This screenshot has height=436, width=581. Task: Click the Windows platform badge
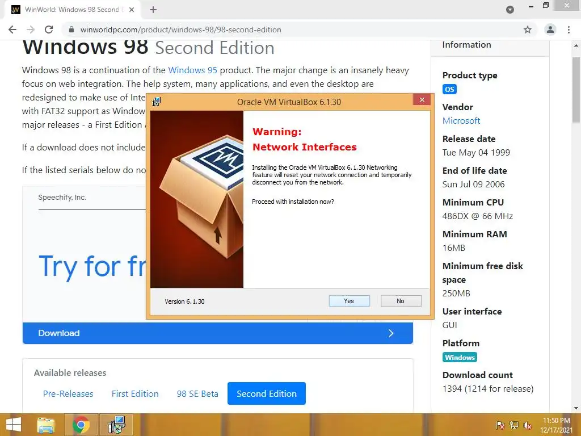(460, 358)
